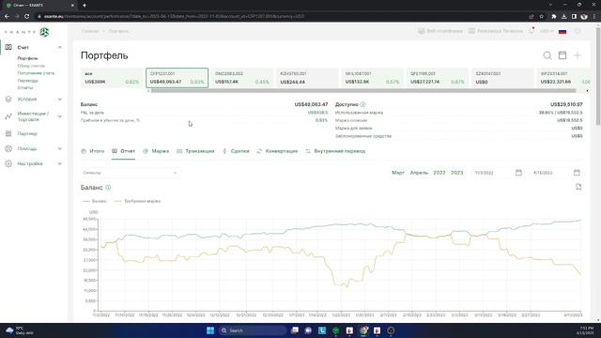The image size is (601, 338).
Task: Expand the Инвестиции / Торговля section
Action: (x=60, y=116)
